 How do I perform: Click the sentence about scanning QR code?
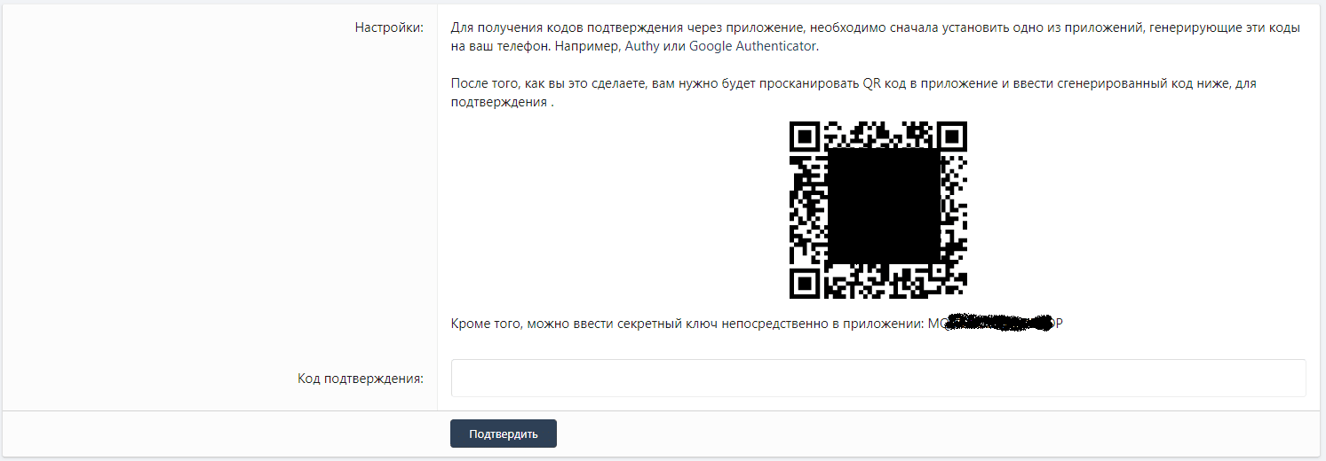(854, 93)
